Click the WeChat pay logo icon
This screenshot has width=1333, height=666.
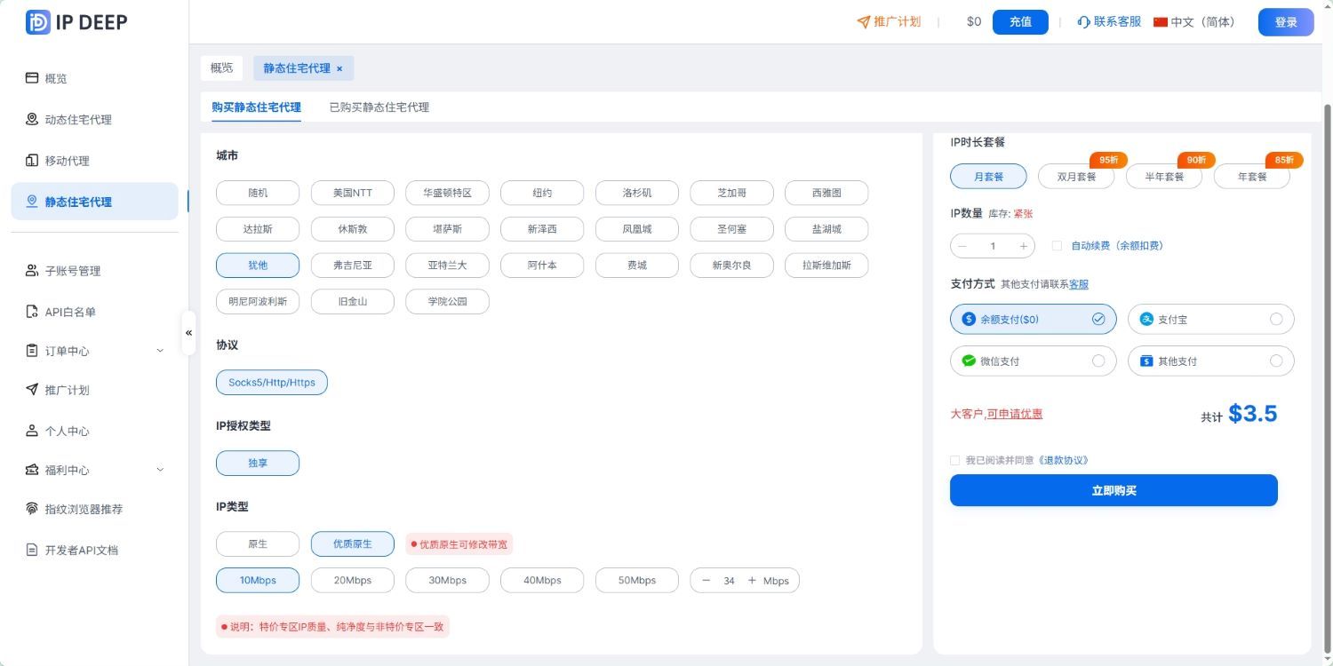(x=969, y=361)
